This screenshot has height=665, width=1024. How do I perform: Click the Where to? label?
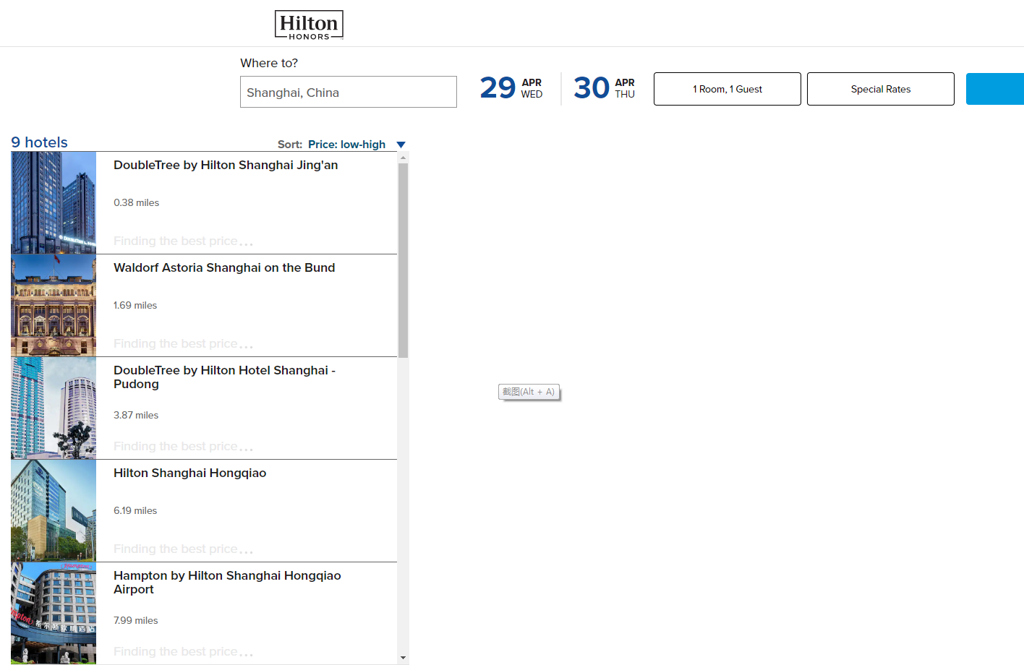(269, 63)
